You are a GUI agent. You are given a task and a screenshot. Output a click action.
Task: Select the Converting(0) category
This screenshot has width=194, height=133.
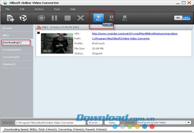(x=17, y=57)
